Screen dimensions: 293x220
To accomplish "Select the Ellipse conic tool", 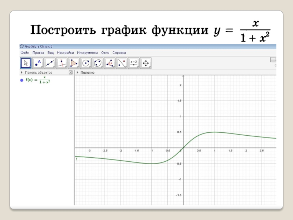I will 97,63.
